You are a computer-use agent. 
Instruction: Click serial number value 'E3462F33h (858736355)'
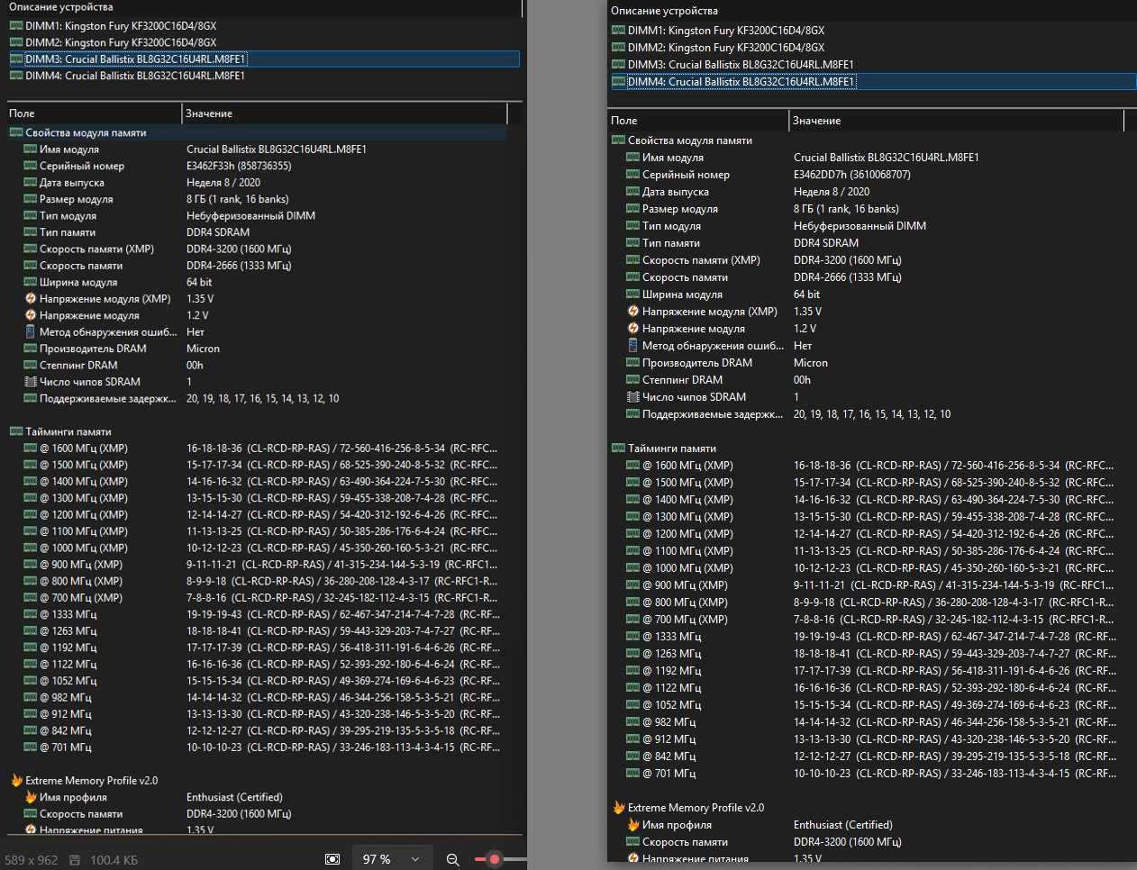[x=239, y=166]
